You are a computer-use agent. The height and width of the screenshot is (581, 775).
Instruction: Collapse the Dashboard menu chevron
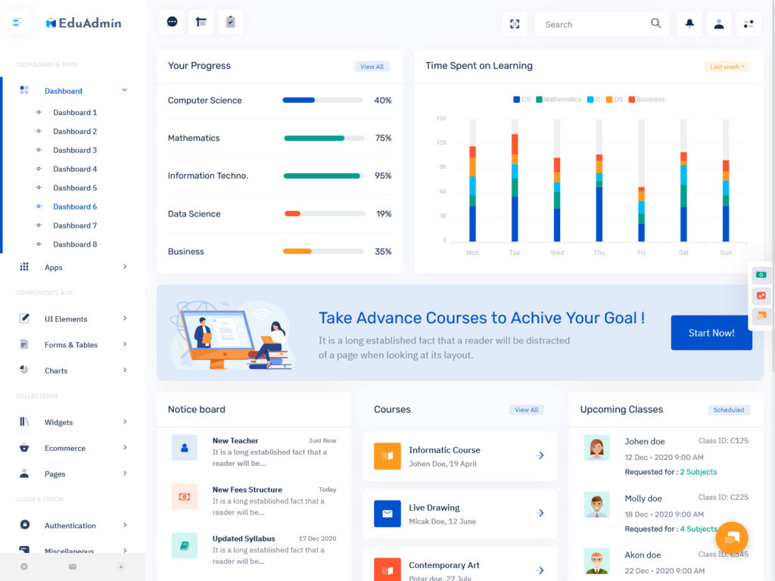(x=124, y=90)
